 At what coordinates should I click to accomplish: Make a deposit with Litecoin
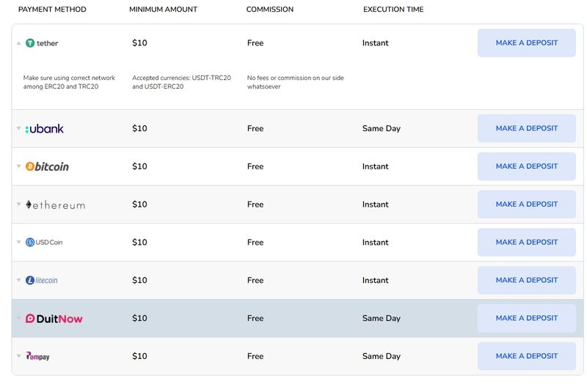[526, 280]
